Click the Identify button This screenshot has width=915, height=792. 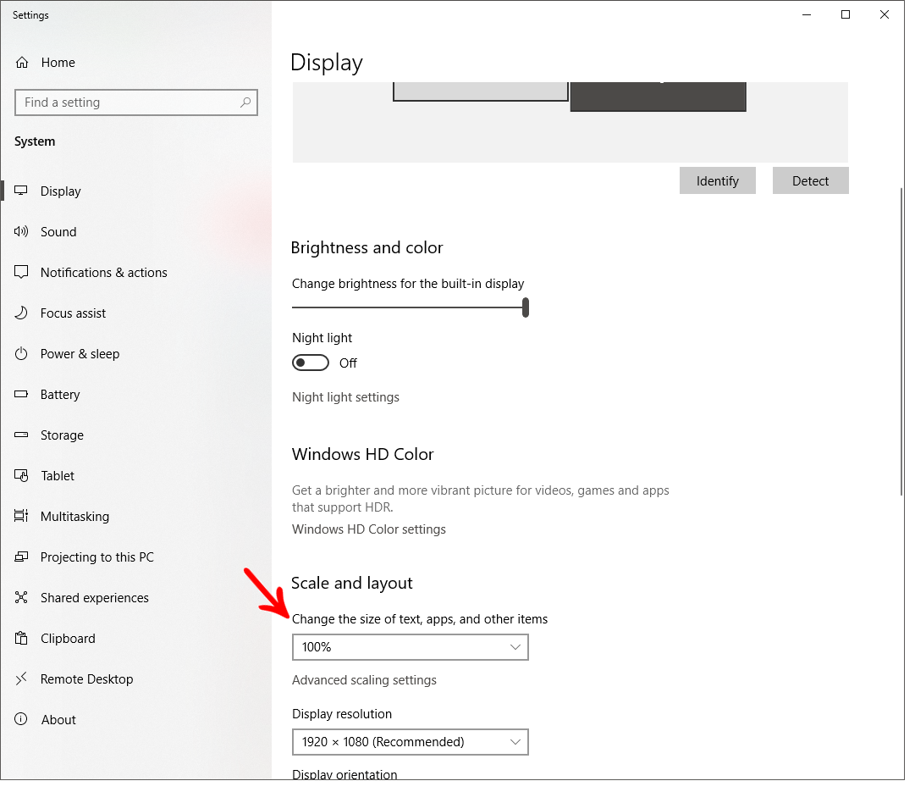pos(717,181)
